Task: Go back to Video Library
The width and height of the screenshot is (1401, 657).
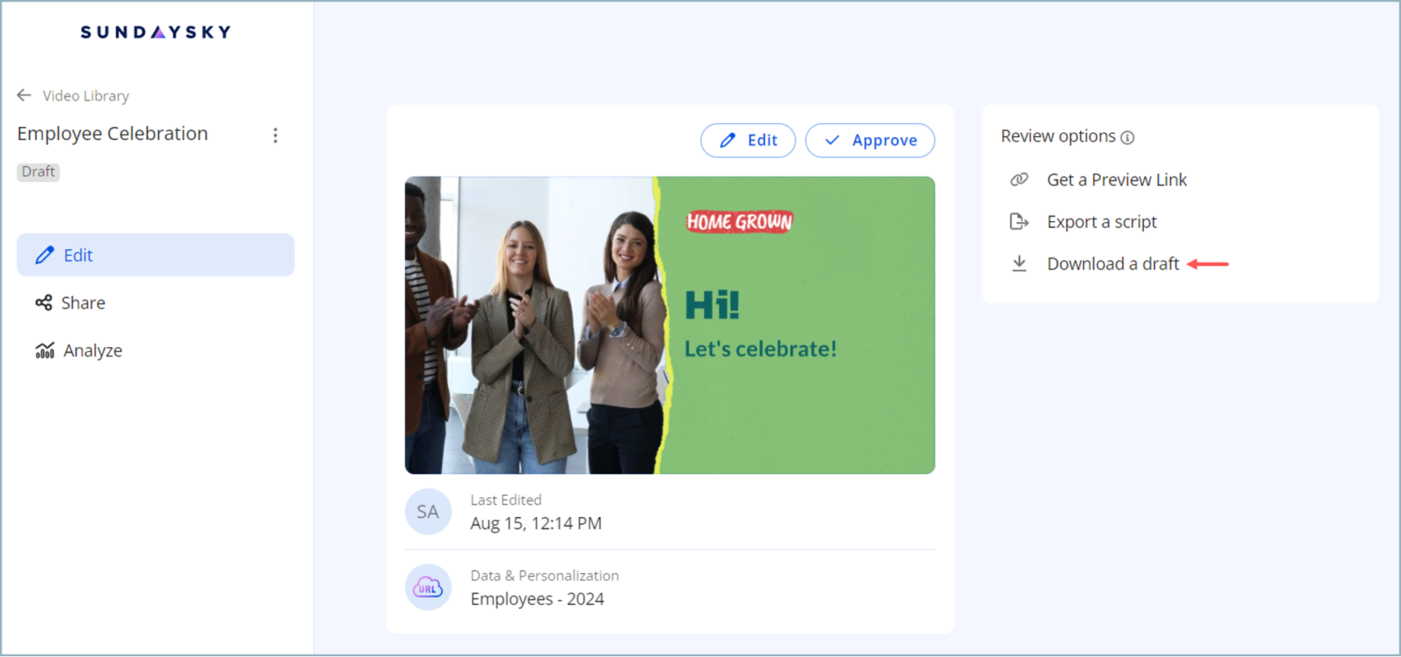Action: [x=86, y=96]
